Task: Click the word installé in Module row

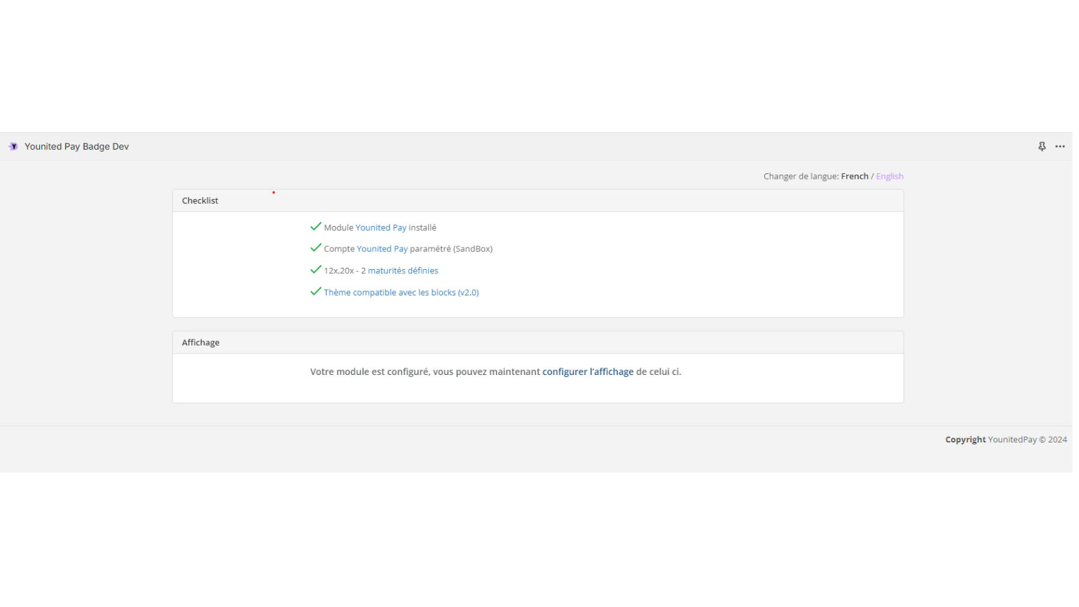Action: click(423, 228)
